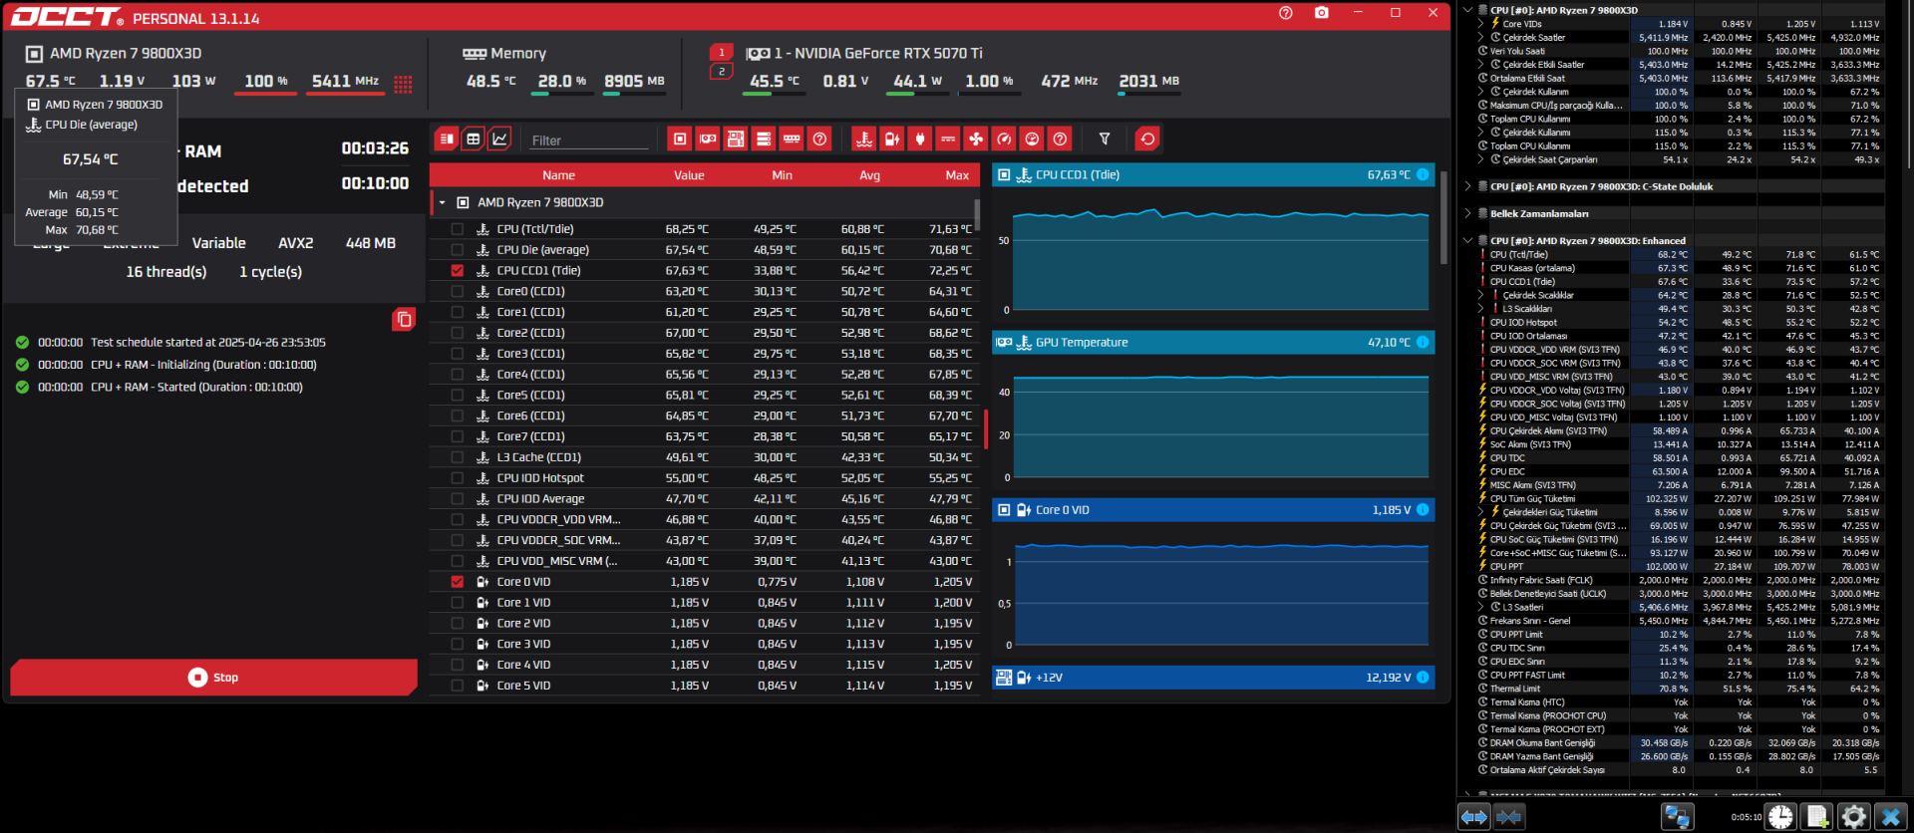
Task: Expand Çekirdek Saat Çarpanları in HWiNFO
Action: tap(1481, 159)
